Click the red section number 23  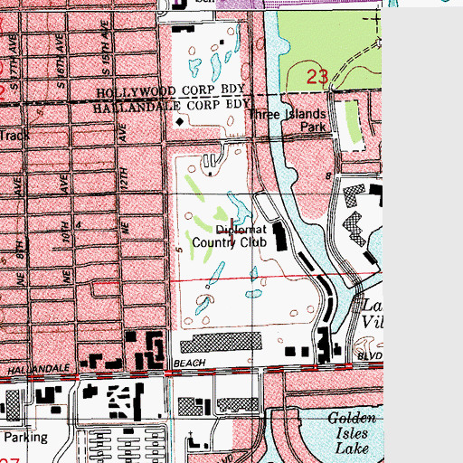[317, 77]
